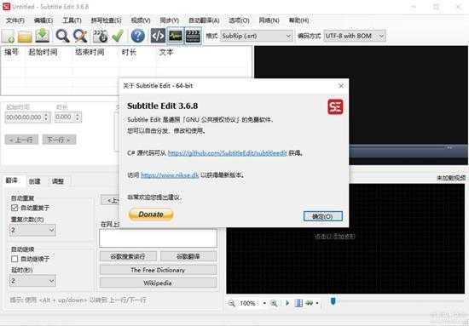The width and height of the screenshot is (469, 326).
Task: Close the About Subtitle Edit dialog
Action: click(341, 86)
